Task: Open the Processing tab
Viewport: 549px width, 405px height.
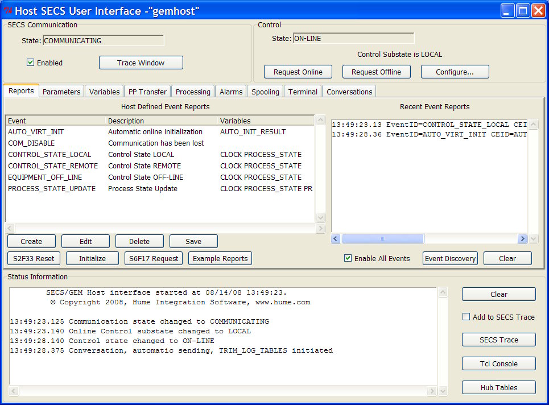Action: (x=193, y=92)
